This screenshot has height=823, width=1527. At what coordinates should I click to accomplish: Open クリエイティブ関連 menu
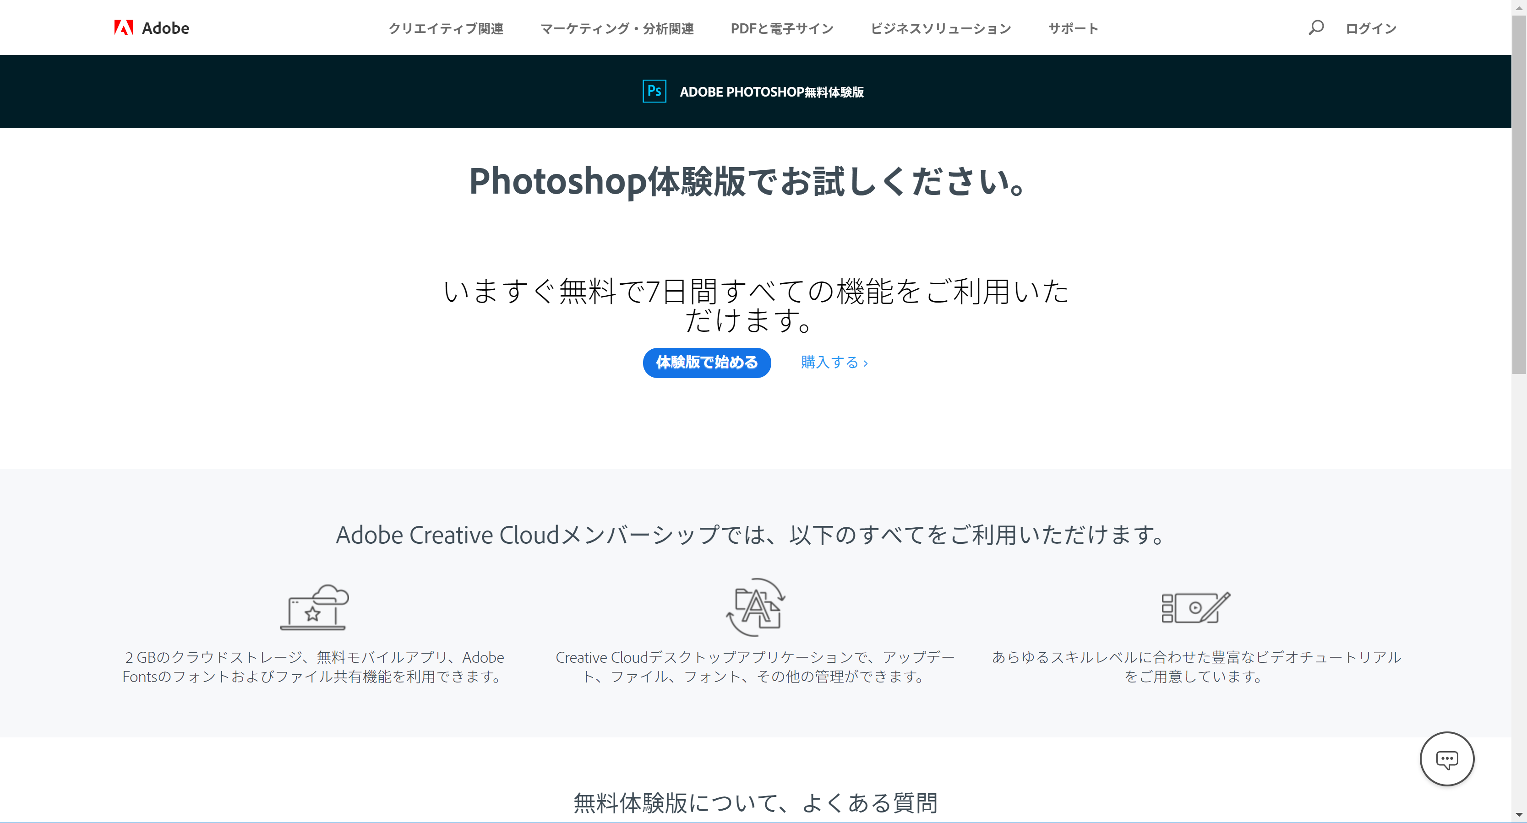tap(446, 28)
